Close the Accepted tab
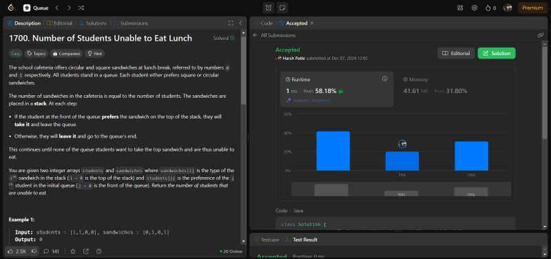 click(312, 23)
